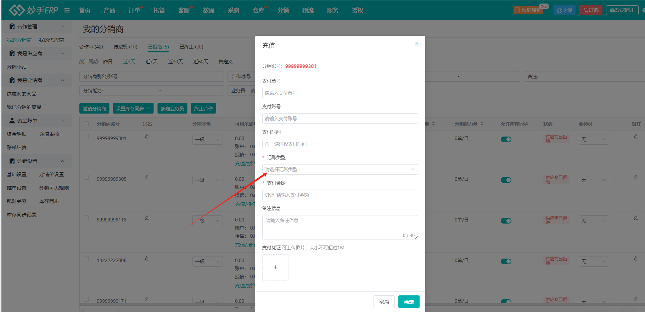Check the row checkbox for 99999999301
The height and width of the screenshot is (312, 645).
(86, 137)
